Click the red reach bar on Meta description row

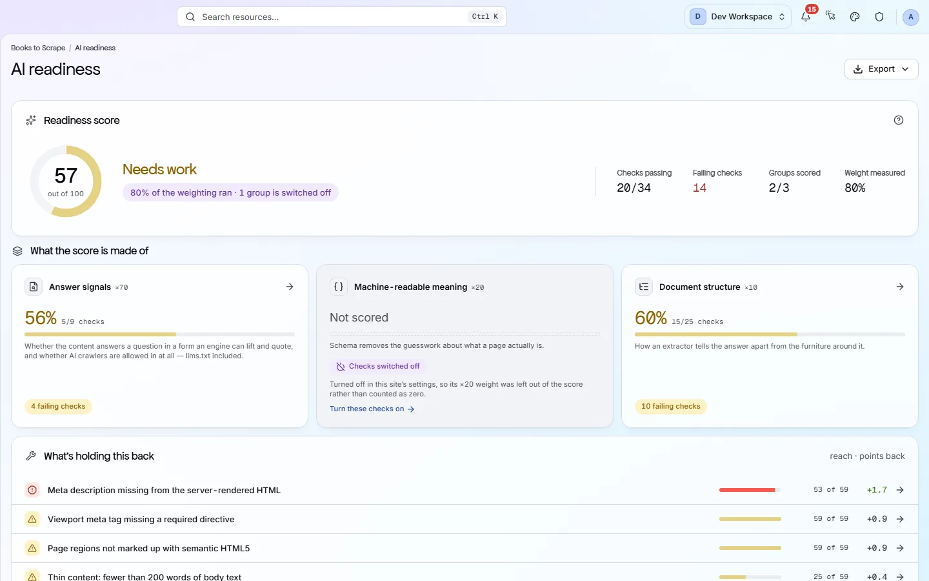coord(750,490)
